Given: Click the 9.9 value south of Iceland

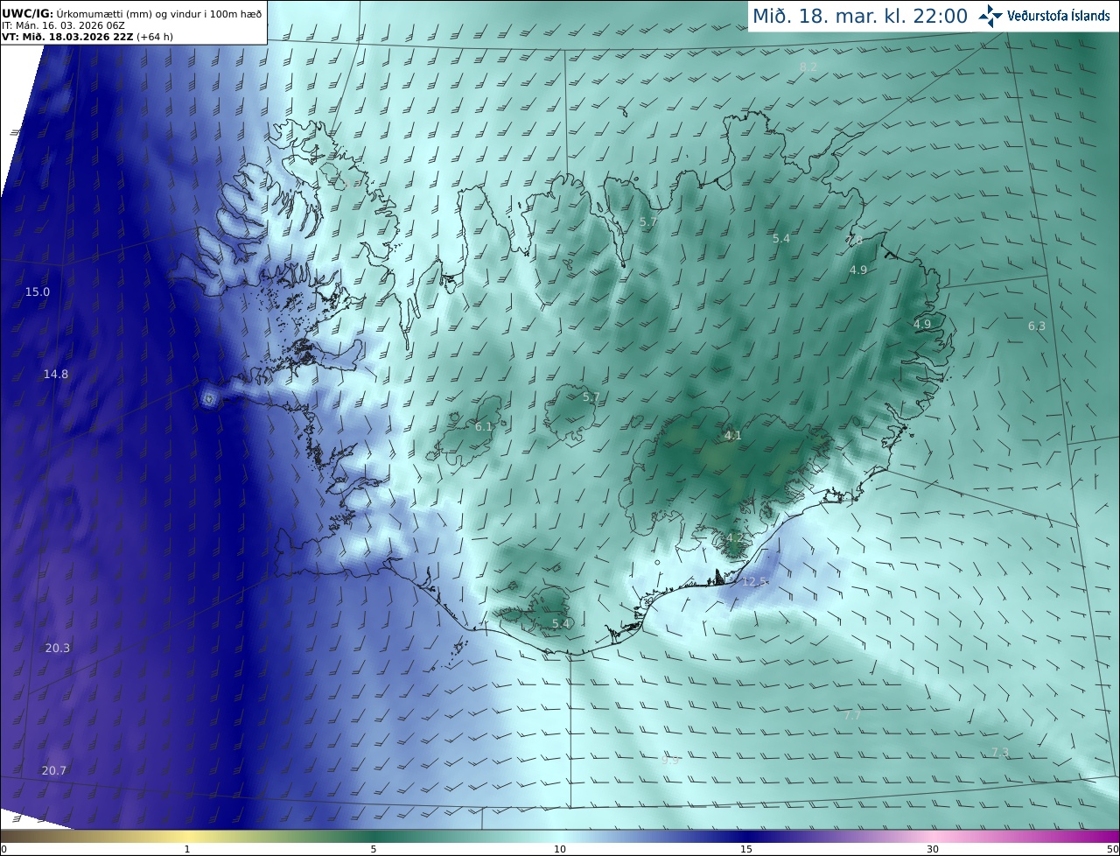Looking at the screenshot, I should point(670,761).
